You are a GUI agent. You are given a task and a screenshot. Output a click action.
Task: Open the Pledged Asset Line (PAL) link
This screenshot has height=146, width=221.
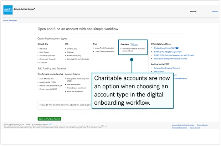(x=164, y=48)
